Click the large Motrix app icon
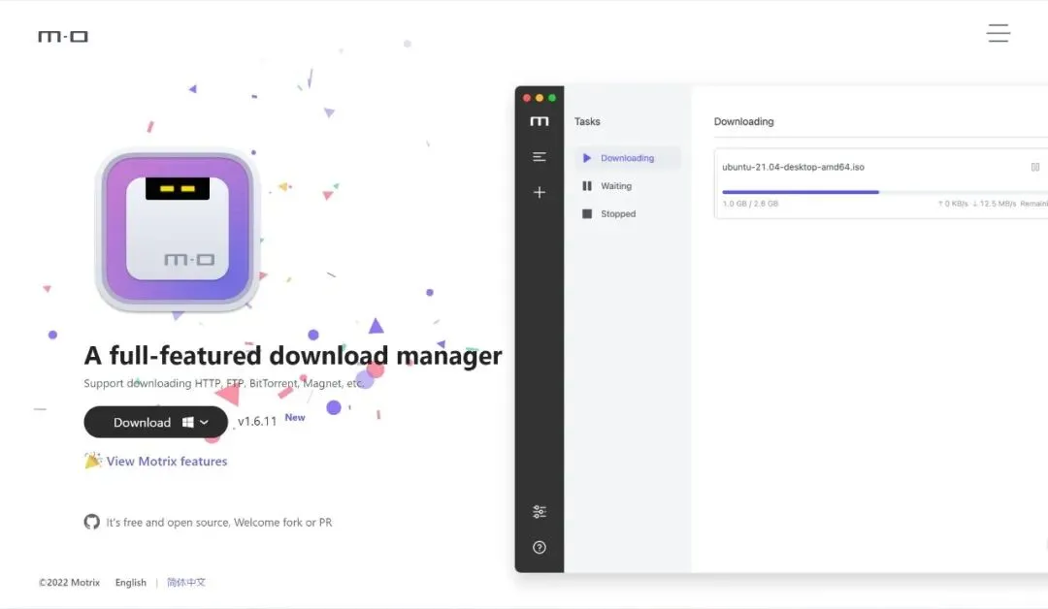Viewport: 1048px width, 609px height. pos(178,229)
